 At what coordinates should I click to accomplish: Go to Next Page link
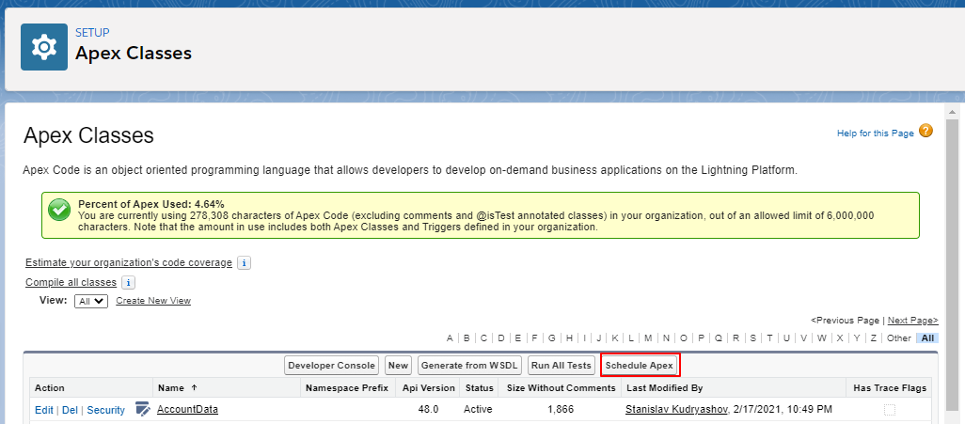pos(912,321)
